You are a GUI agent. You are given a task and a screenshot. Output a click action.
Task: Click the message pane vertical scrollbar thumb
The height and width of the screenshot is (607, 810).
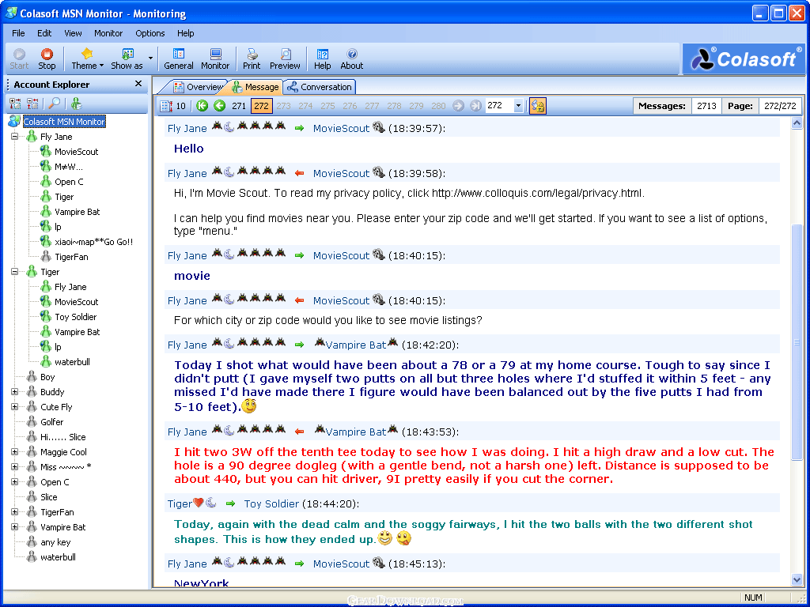point(797,342)
